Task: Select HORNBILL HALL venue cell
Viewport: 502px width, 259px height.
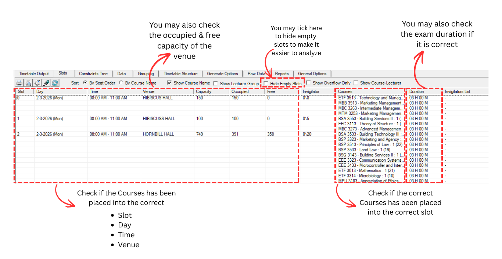Action: tap(158, 134)
